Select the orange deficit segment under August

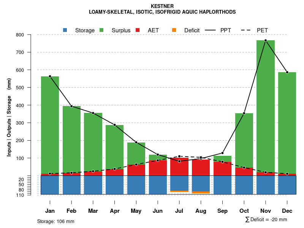[x=201, y=193]
